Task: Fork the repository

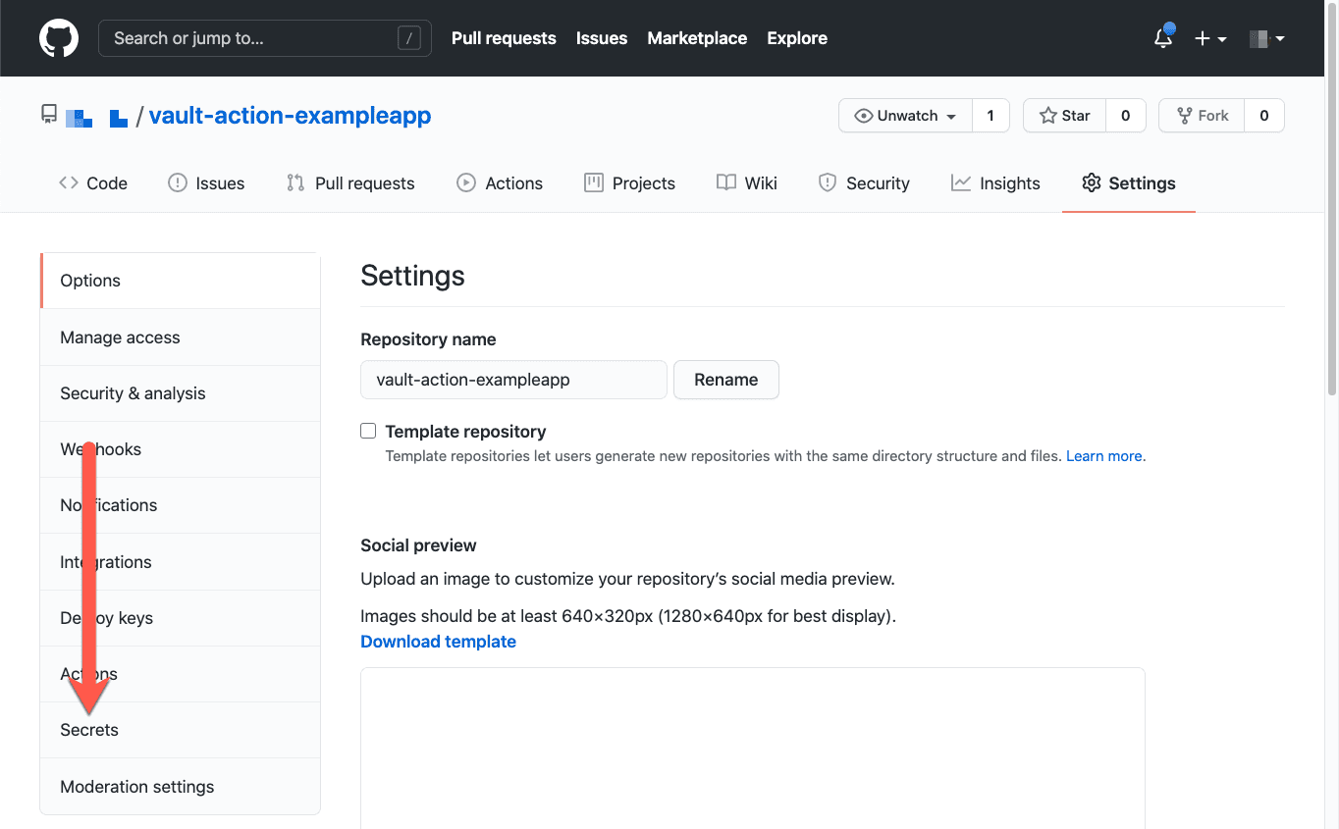Action: [1202, 116]
